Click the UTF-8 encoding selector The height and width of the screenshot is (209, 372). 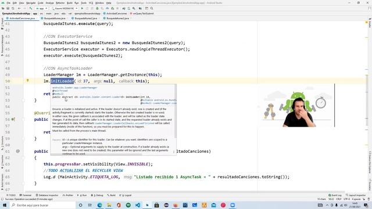coord(346,199)
